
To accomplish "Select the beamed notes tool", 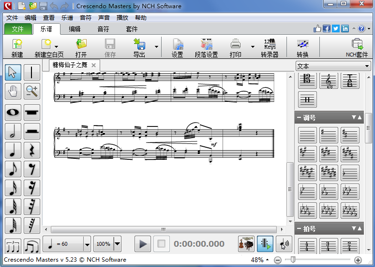I will [x=32, y=246].
